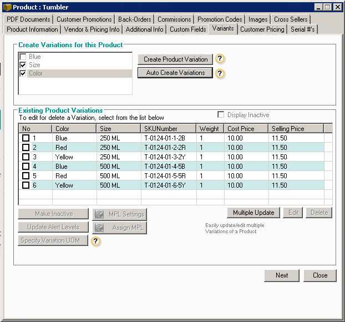Uncheck the Color variation checkbox

click(23, 73)
